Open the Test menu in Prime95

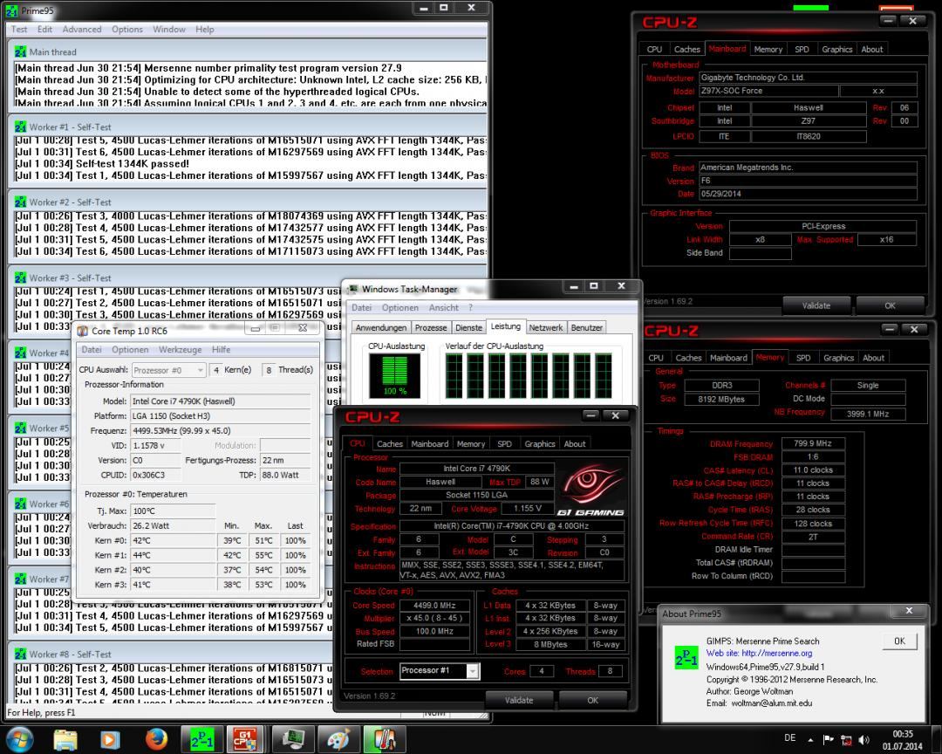coord(19,30)
